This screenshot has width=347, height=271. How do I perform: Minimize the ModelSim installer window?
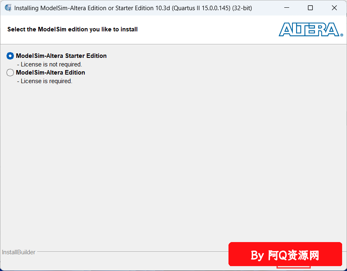point(287,8)
